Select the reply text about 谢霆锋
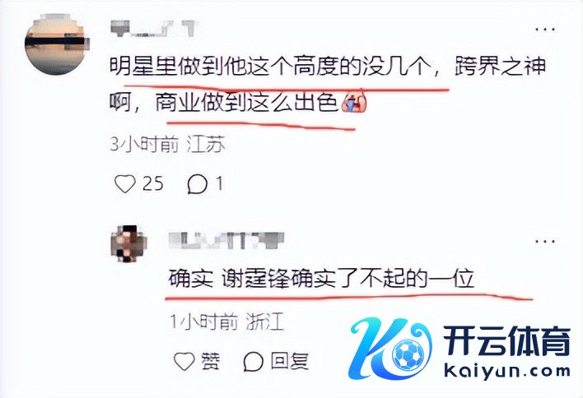Screen dimensions: 583x398 click(321, 279)
